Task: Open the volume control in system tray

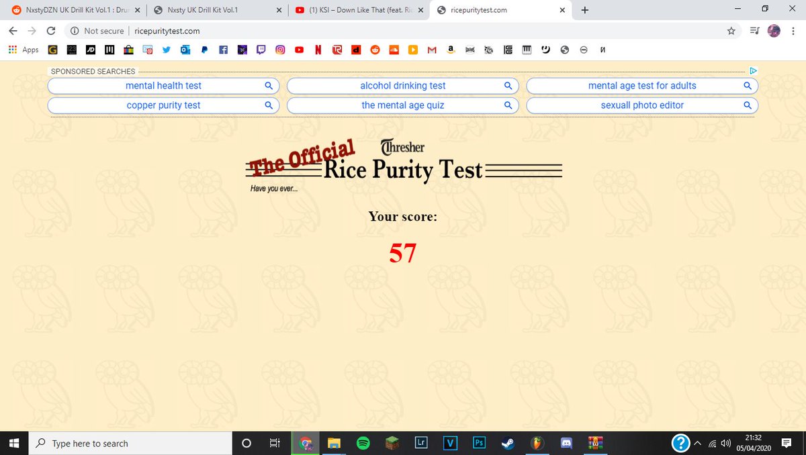Action: tap(725, 443)
